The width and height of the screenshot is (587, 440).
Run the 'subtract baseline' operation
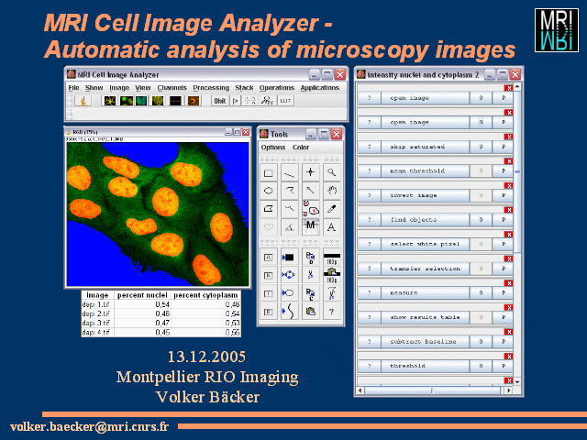click(425, 341)
